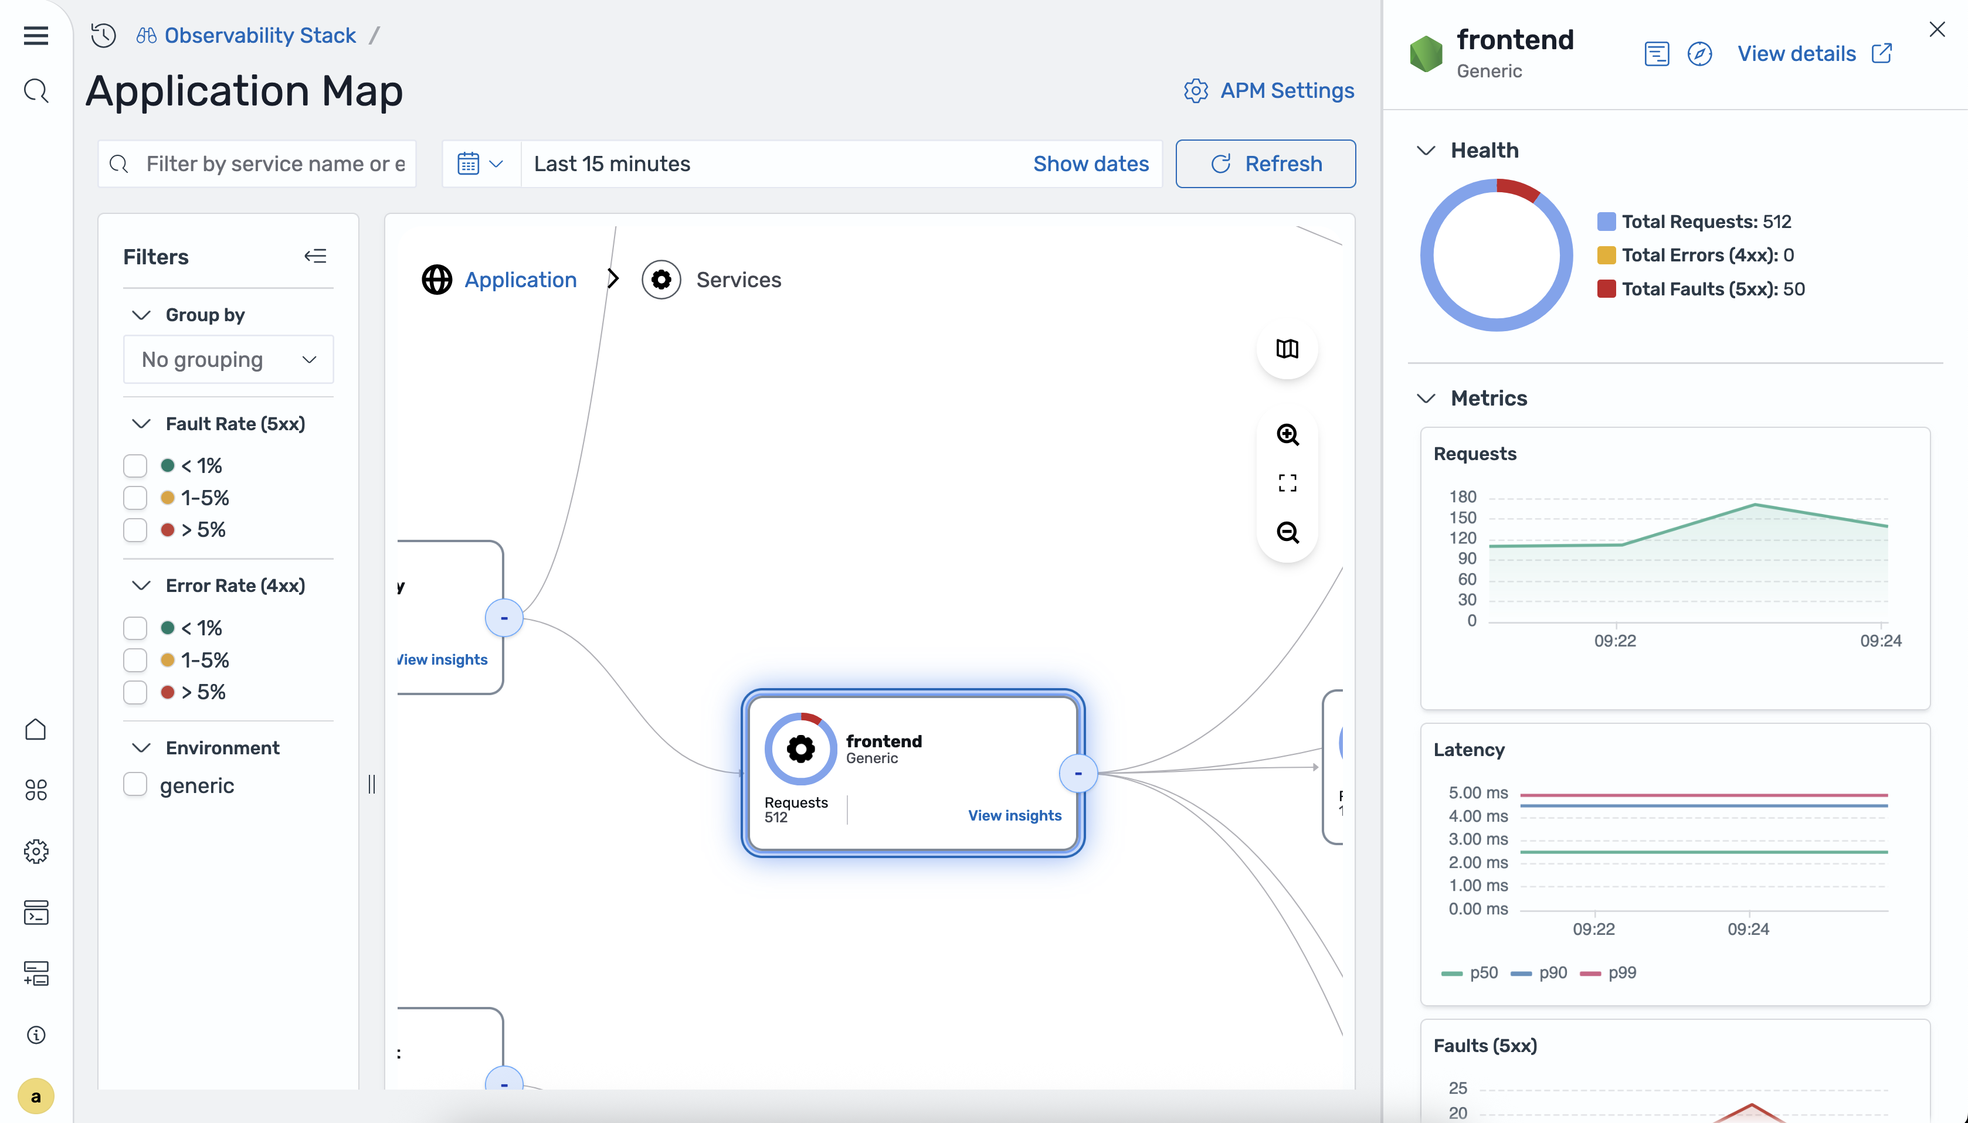Zoom in on the application map

tap(1287, 435)
